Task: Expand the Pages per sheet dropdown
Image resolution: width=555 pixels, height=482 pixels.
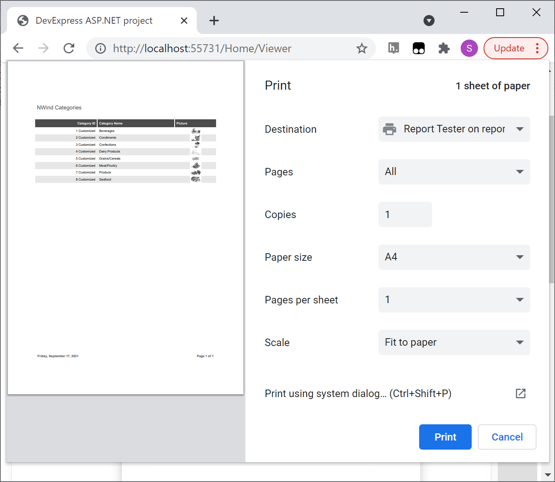Action: pyautogui.click(x=454, y=300)
